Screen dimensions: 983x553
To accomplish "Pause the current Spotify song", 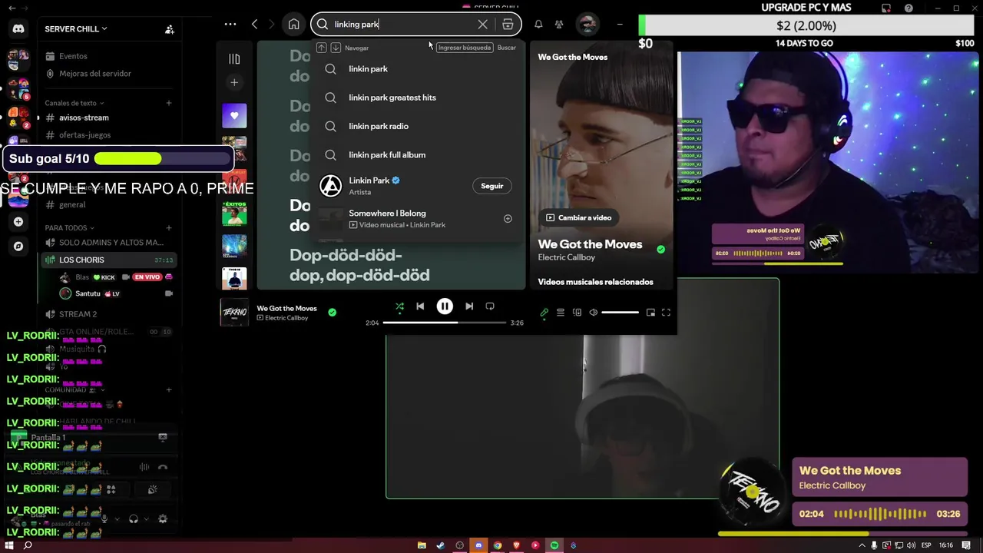I will 445,306.
